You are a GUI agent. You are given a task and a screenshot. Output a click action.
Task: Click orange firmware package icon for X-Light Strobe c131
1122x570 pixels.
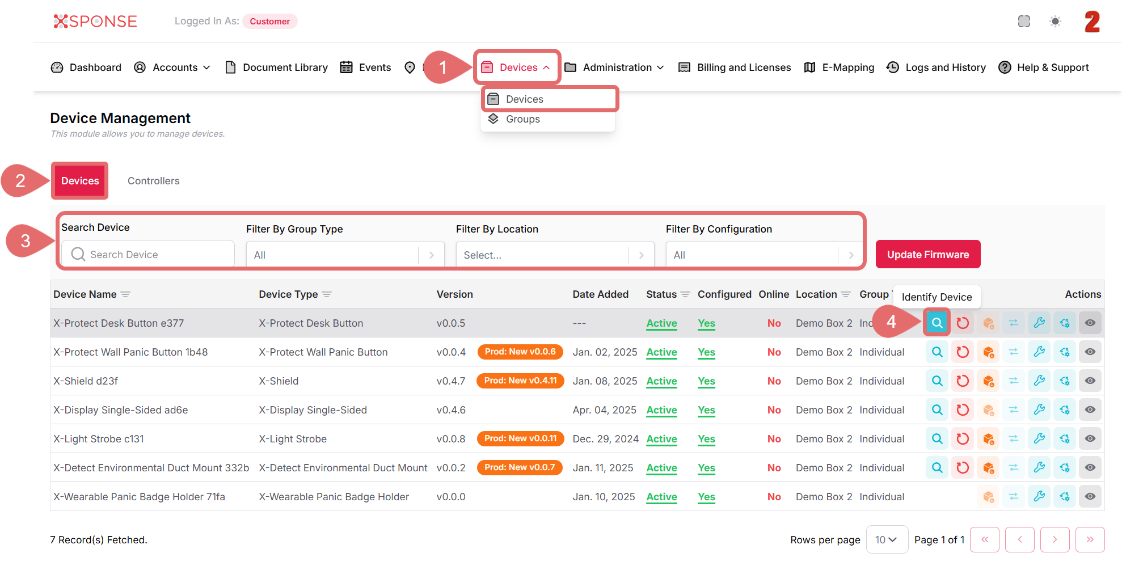click(988, 439)
